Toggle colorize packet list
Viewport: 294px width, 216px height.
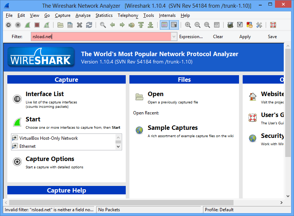click(164, 25)
